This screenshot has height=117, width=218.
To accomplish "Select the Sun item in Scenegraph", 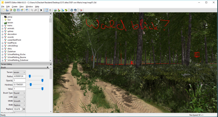I will click(x=9, y=20).
